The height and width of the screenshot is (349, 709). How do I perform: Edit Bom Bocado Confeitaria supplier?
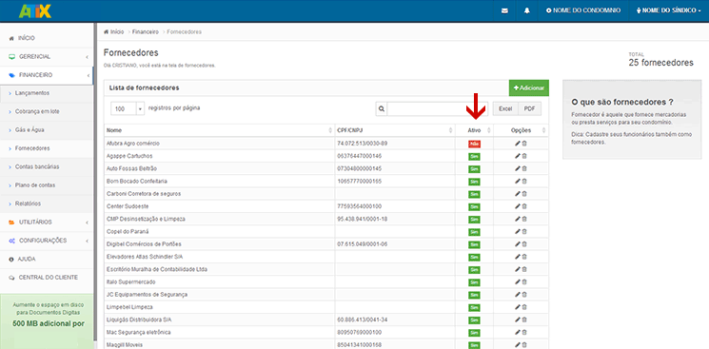[518, 182]
